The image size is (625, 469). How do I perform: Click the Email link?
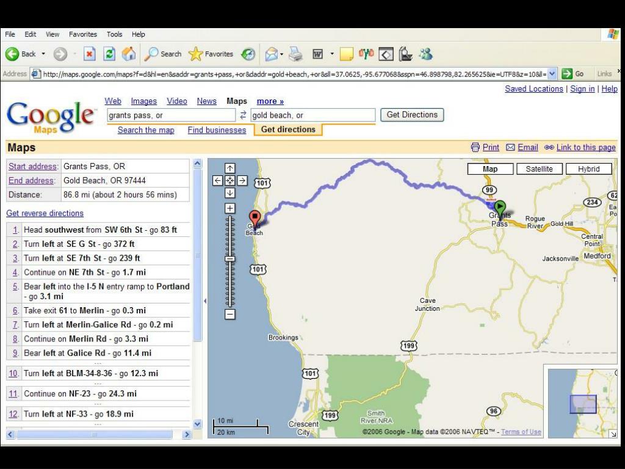[x=528, y=148]
